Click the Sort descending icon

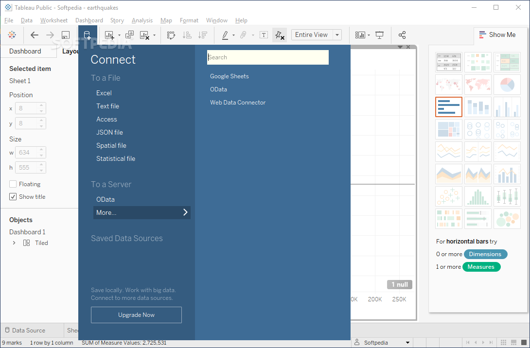click(203, 35)
